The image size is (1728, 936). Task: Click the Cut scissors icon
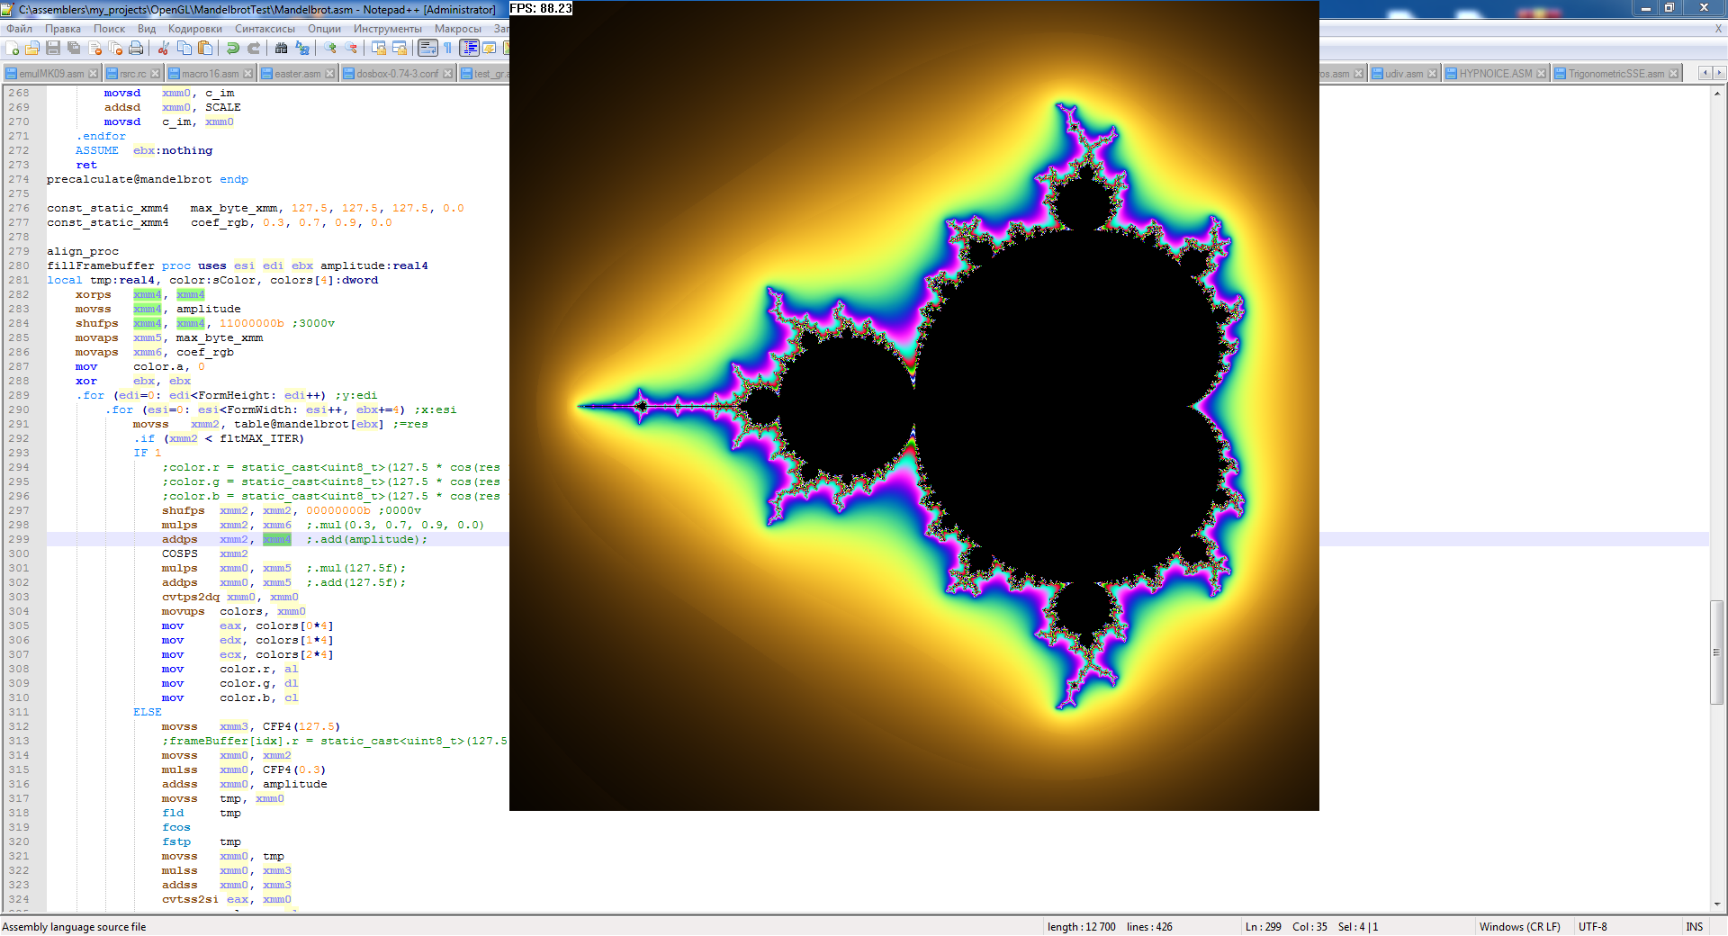[x=164, y=49]
